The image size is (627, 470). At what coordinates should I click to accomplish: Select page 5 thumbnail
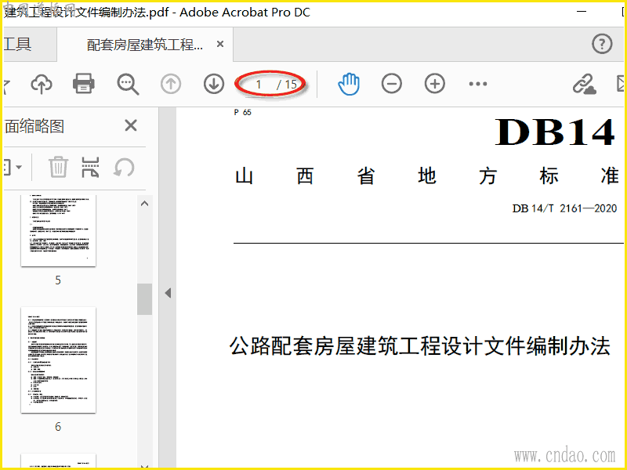pyautogui.click(x=58, y=230)
